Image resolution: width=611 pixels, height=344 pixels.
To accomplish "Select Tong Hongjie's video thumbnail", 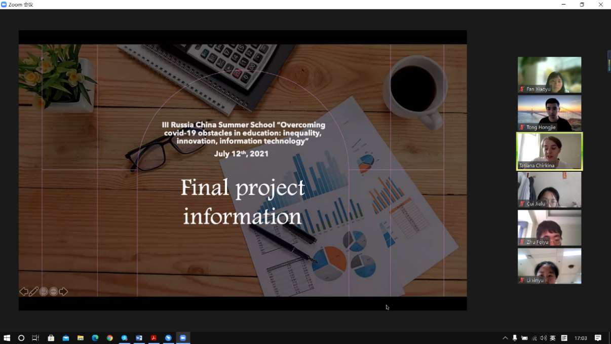I will pos(549,113).
